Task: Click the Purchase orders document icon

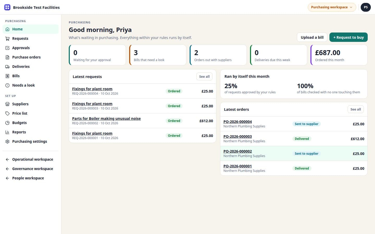Action: click(8, 57)
